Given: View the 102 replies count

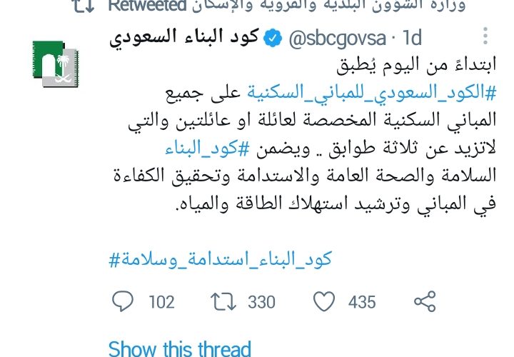Looking at the screenshot, I should 161,302.
